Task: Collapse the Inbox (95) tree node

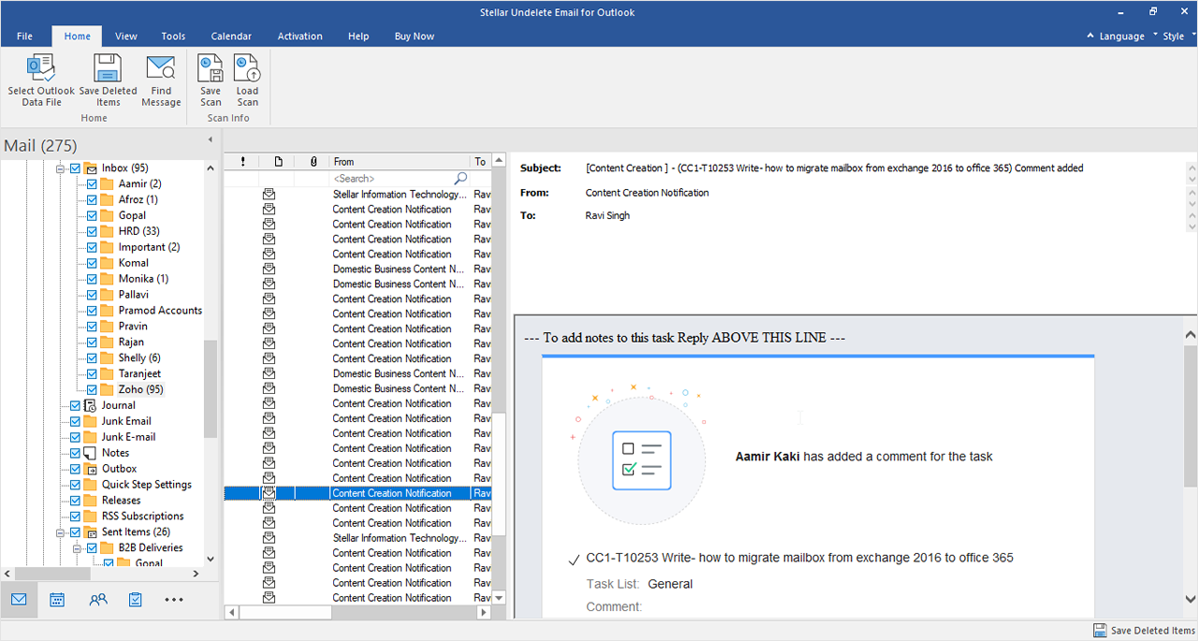Action: (61, 168)
